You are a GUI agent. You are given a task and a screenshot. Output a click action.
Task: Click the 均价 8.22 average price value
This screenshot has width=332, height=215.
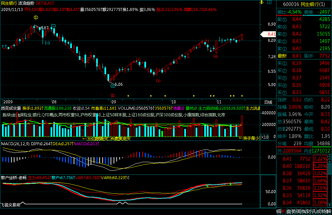pyautogui.click(x=317, y=100)
